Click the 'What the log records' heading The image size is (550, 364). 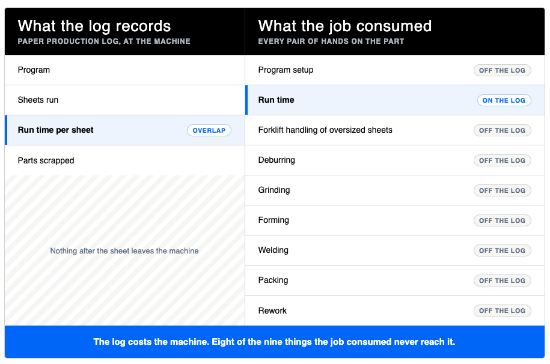tap(94, 26)
